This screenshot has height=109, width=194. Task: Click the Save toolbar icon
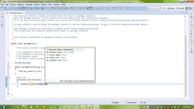pos(8,8)
